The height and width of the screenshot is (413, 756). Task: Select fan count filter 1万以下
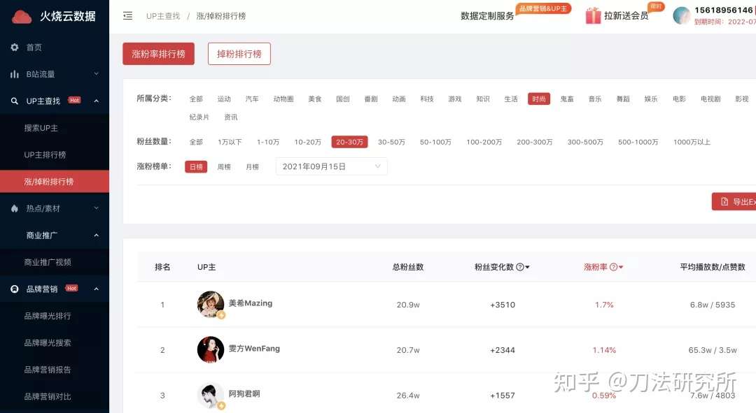(x=230, y=142)
